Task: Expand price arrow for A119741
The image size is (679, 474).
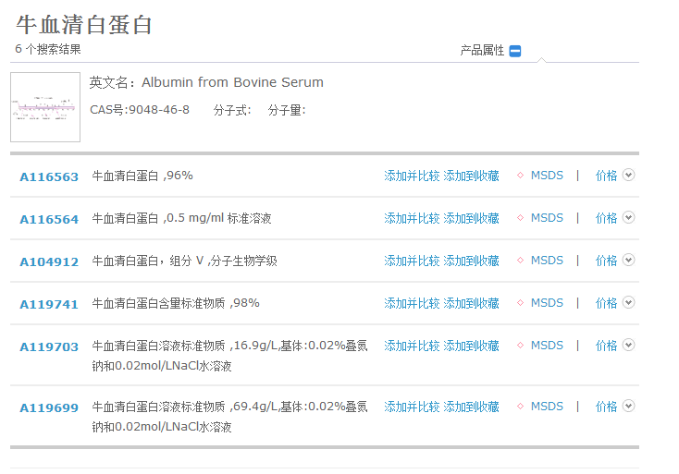Action: (x=629, y=303)
